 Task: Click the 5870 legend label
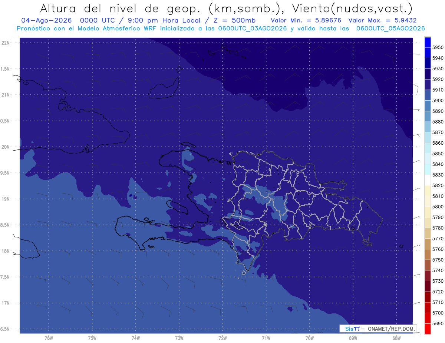coord(438,132)
